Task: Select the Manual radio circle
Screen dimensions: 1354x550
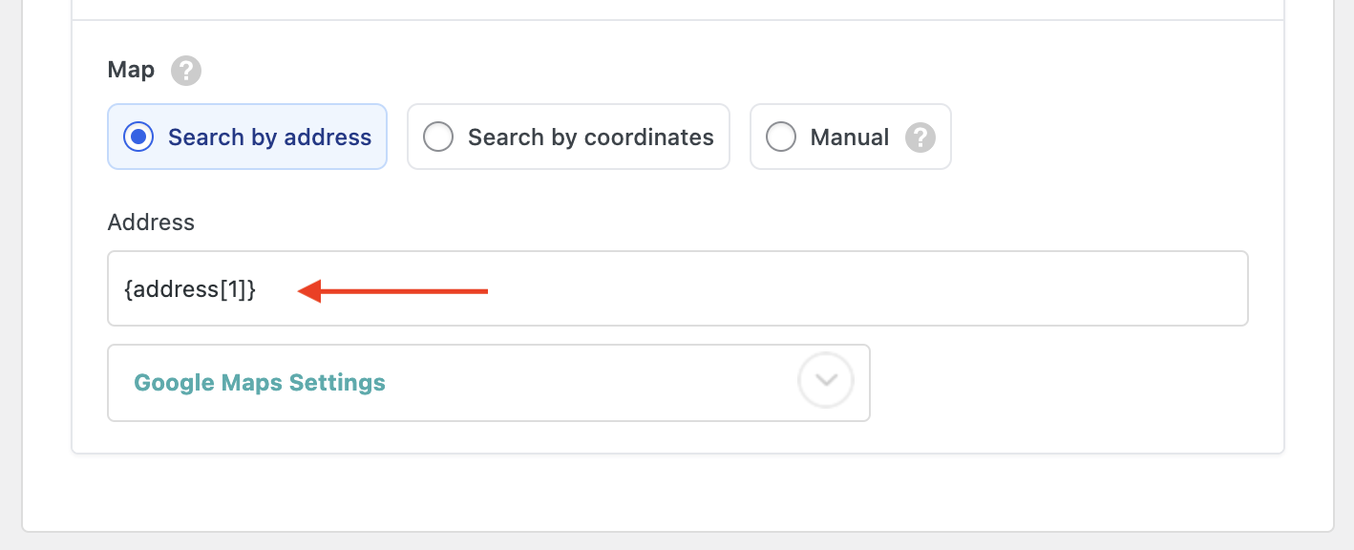Action: pos(781,137)
